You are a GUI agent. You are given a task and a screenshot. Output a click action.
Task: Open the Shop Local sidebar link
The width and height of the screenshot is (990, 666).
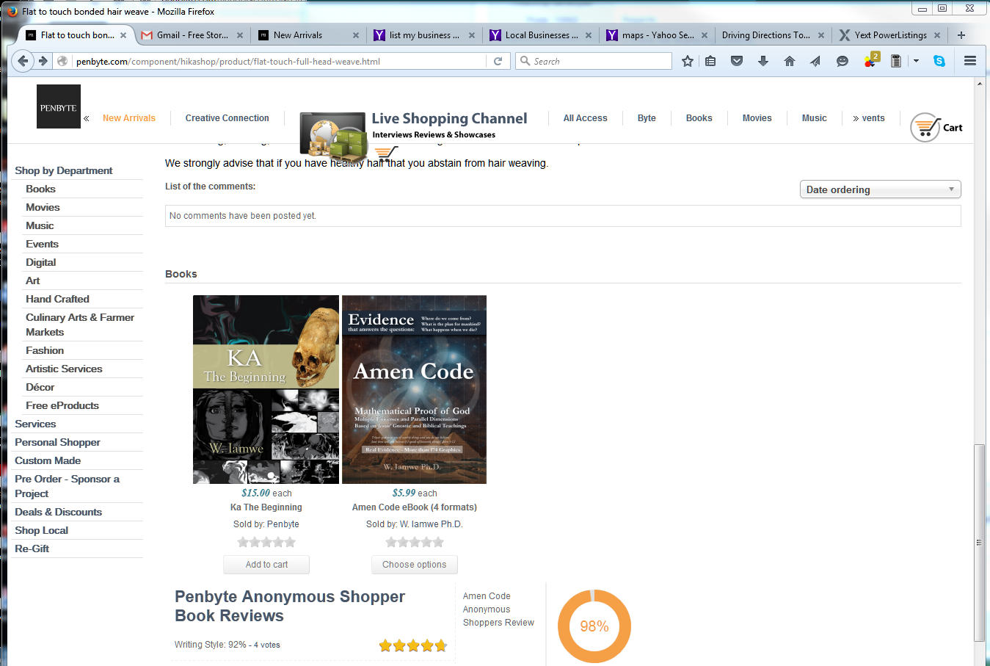click(x=41, y=530)
